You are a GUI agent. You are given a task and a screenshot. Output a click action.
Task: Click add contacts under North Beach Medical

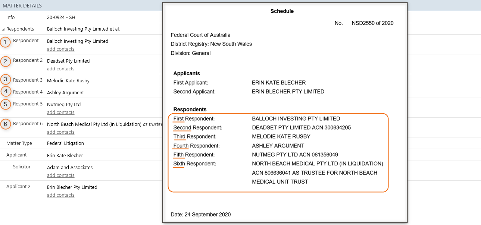[x=60, y=132]
